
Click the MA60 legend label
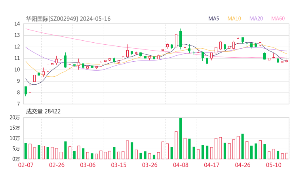(278, 19)
